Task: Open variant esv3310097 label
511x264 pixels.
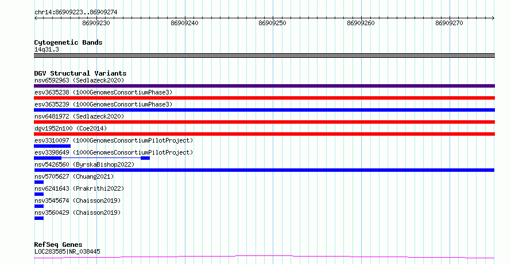Action: coord(114,140)
